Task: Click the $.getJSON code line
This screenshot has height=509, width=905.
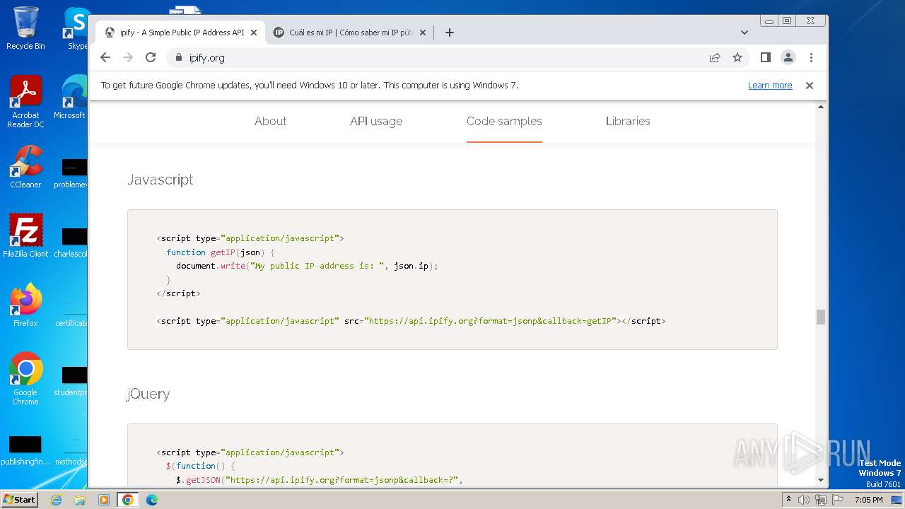Action: click(x=320, y=480)
